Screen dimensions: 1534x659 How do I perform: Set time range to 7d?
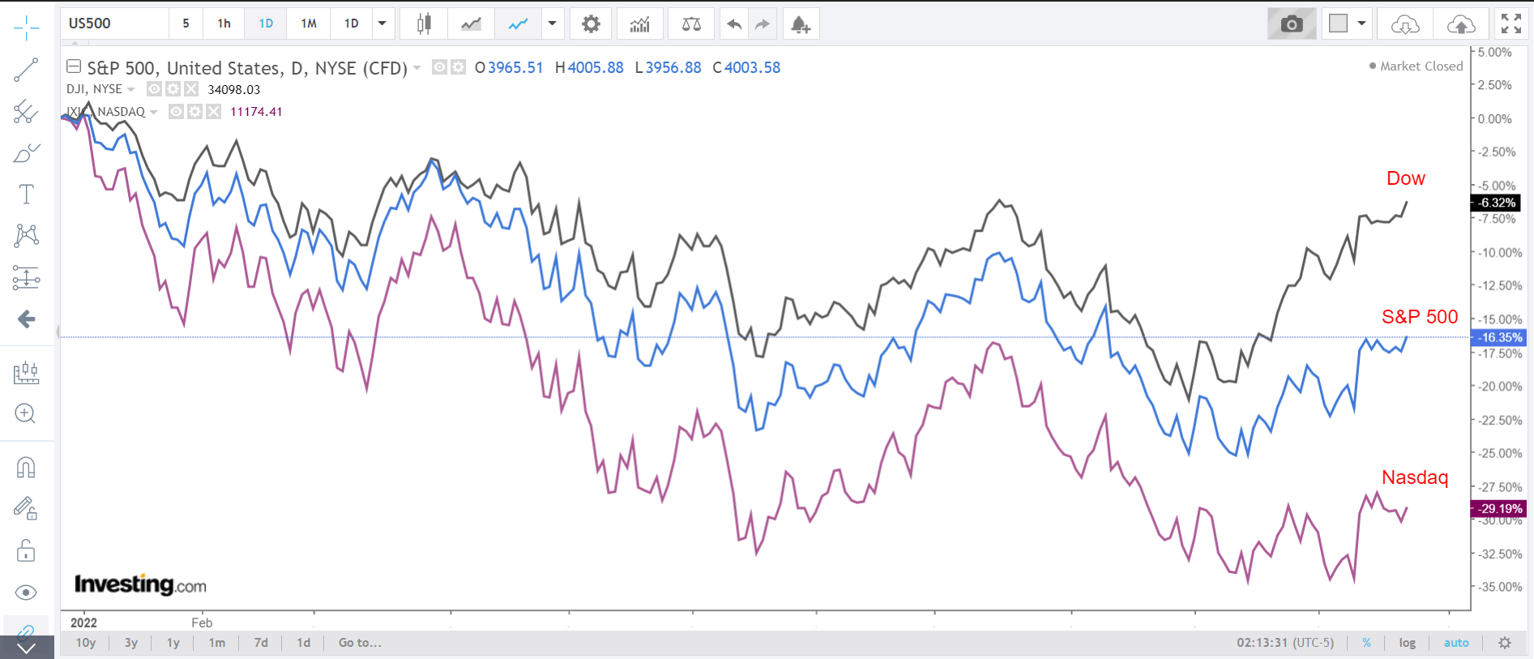tap(261, 643)
